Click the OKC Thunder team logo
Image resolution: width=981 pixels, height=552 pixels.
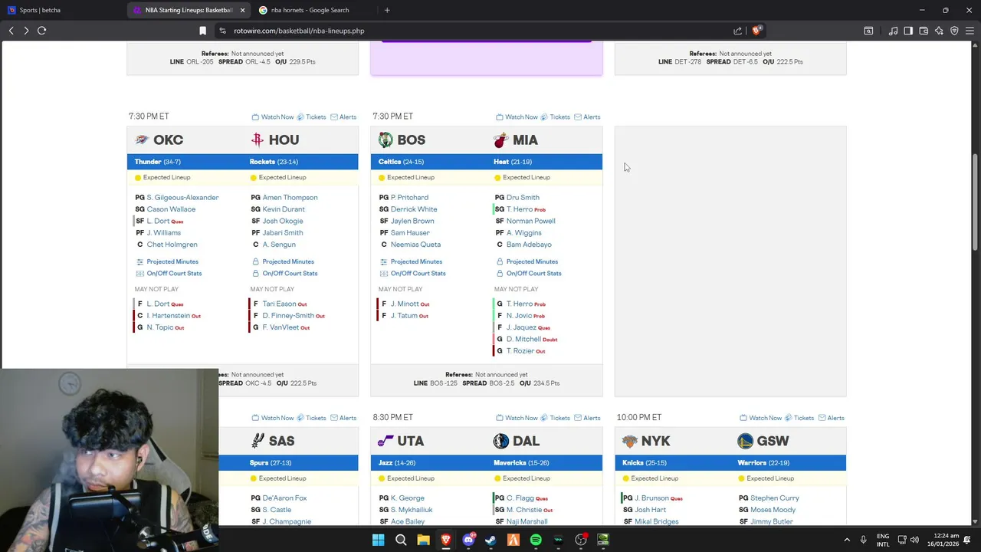[142, 140]
